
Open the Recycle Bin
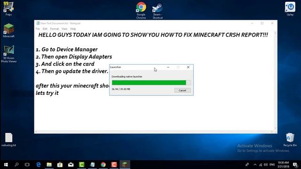click(290, 140)
